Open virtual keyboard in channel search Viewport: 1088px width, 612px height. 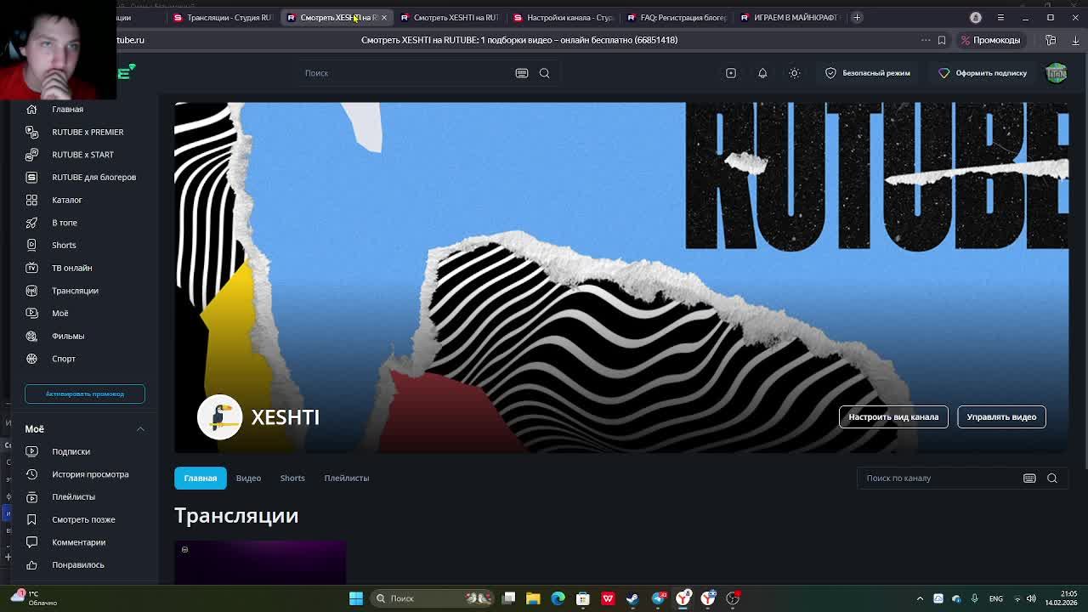click(1029, 478)
